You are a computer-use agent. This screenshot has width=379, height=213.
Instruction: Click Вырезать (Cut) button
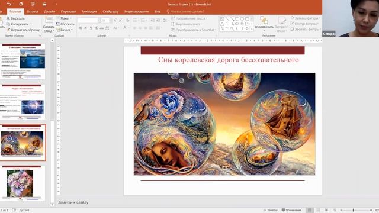click(x=15, y=18)
